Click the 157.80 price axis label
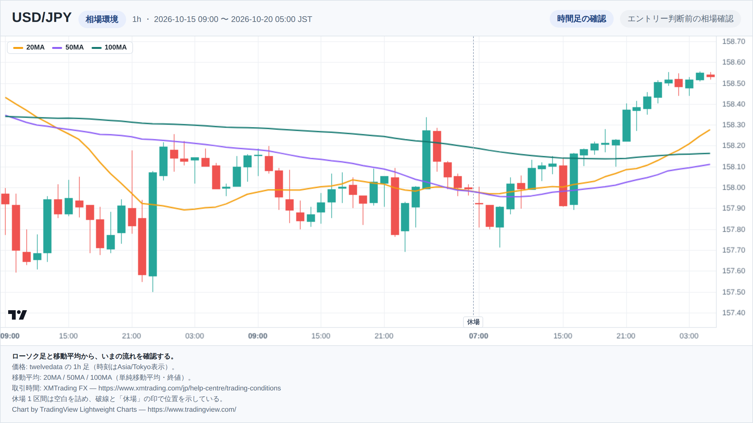Screen dimensions: 753x423 click(734, 229)
